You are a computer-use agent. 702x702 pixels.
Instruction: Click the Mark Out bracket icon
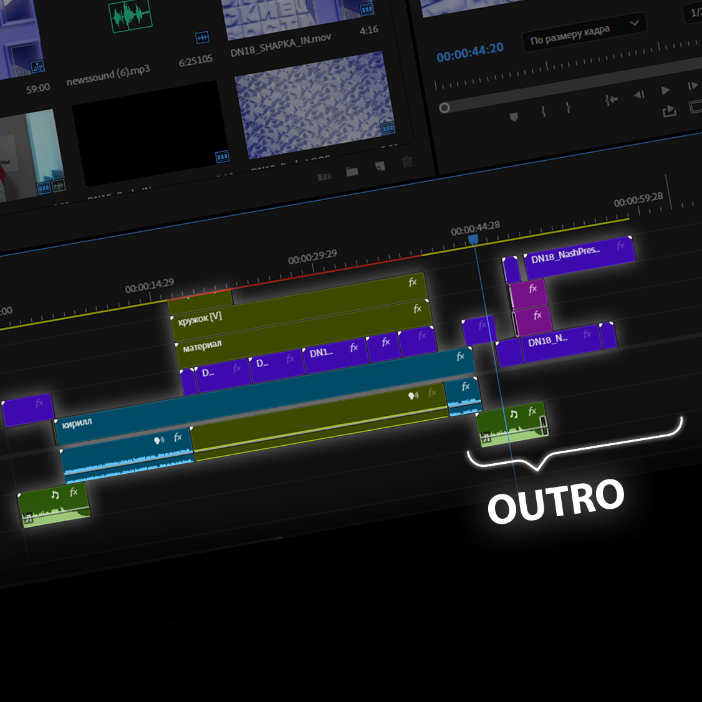(568, 107)
